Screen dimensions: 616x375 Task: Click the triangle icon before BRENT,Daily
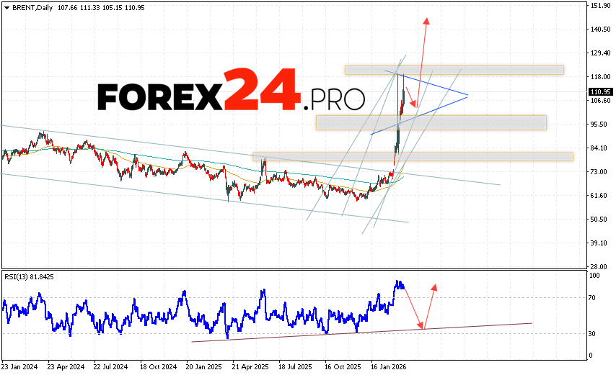point(6,6)
